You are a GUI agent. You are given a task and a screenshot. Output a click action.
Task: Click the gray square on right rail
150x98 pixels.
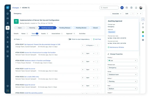pos(143,40)
